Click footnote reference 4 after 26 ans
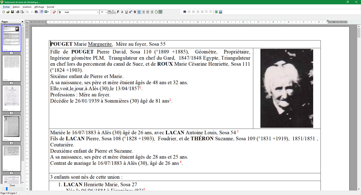Viewport: 361px width, 195px height. click(180, 162)
